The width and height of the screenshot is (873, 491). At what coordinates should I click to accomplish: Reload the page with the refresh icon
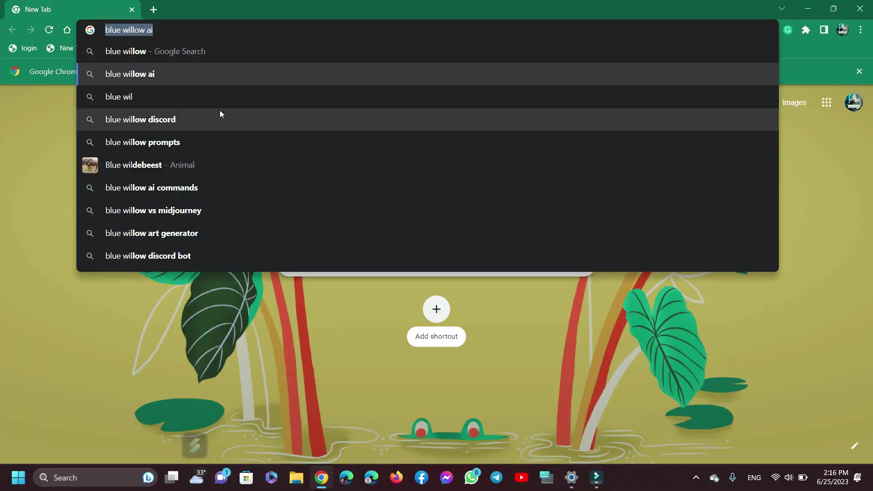(49, 30)
